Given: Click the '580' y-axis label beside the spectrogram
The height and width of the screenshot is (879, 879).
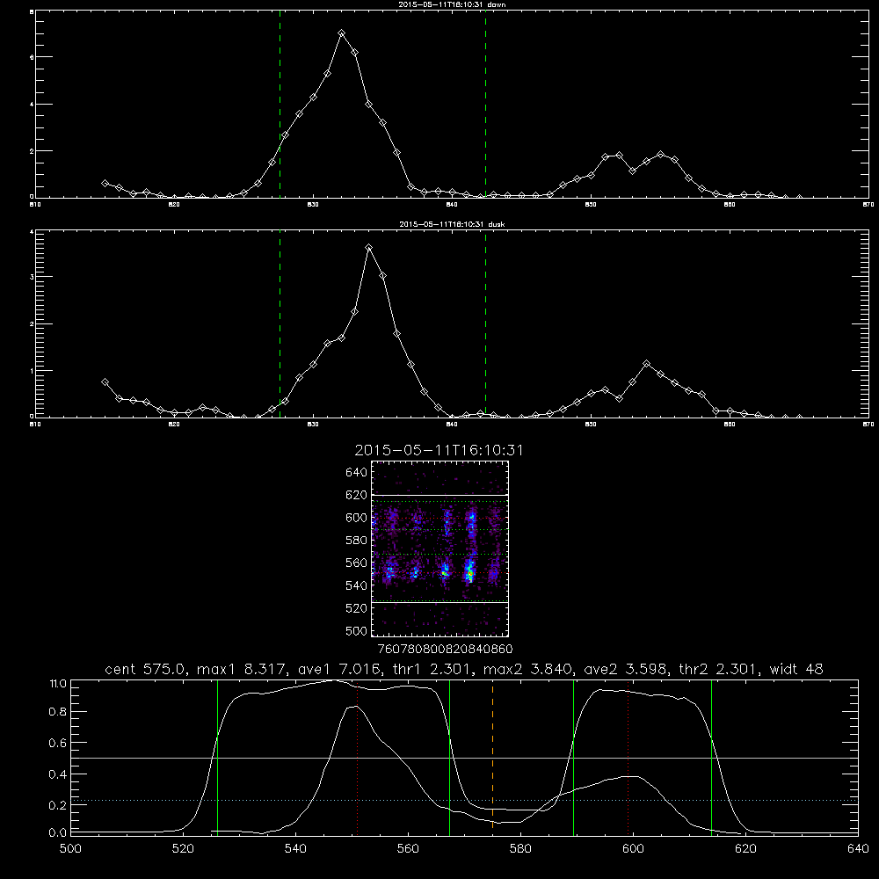Looking at the screenshot, I should click(x=357, y=541).
